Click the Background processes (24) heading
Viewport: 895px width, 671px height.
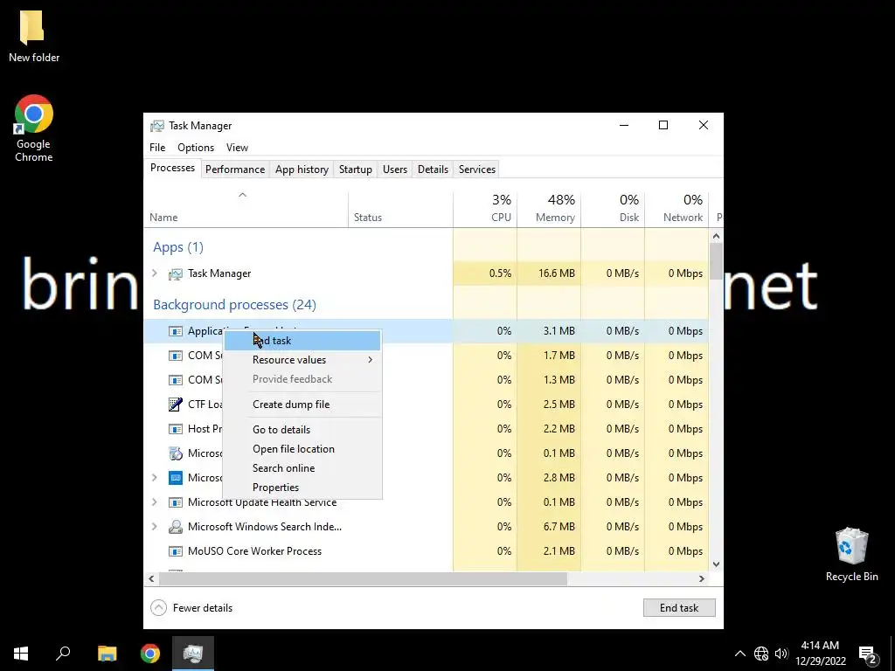point(234,305)
